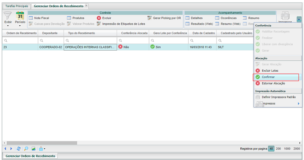Select Excluir Lotes under Alocação
This screenshot has height=160, width=304.
point(278,71)
